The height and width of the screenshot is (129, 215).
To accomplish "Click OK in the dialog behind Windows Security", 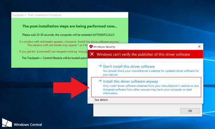I will coord(190,111).
